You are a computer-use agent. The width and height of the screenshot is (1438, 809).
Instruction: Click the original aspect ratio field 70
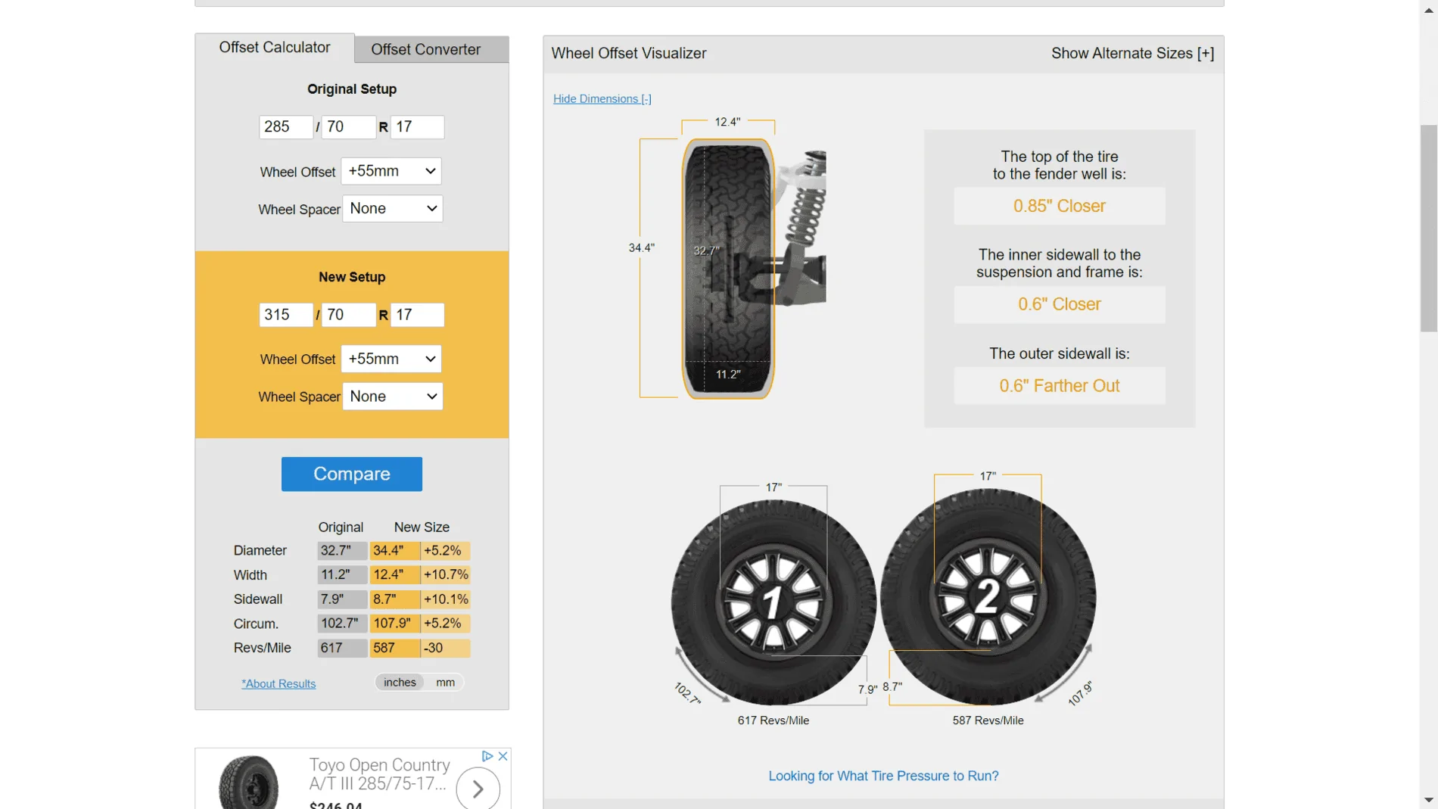pyautogui.click(x=348, y=127)
